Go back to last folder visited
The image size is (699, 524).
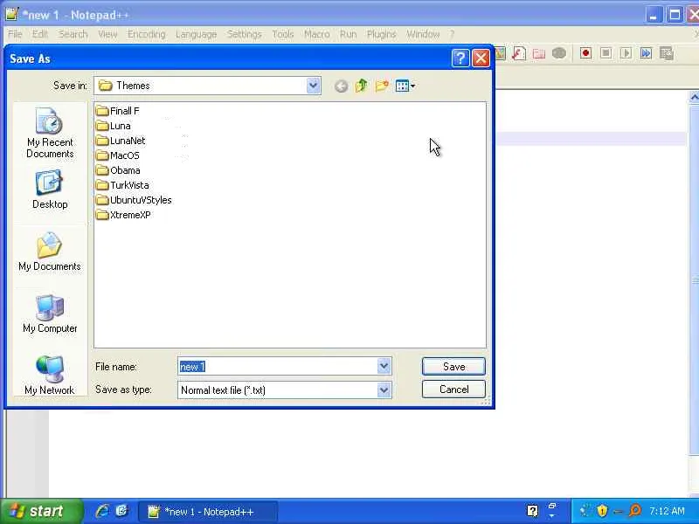point(342,86)
